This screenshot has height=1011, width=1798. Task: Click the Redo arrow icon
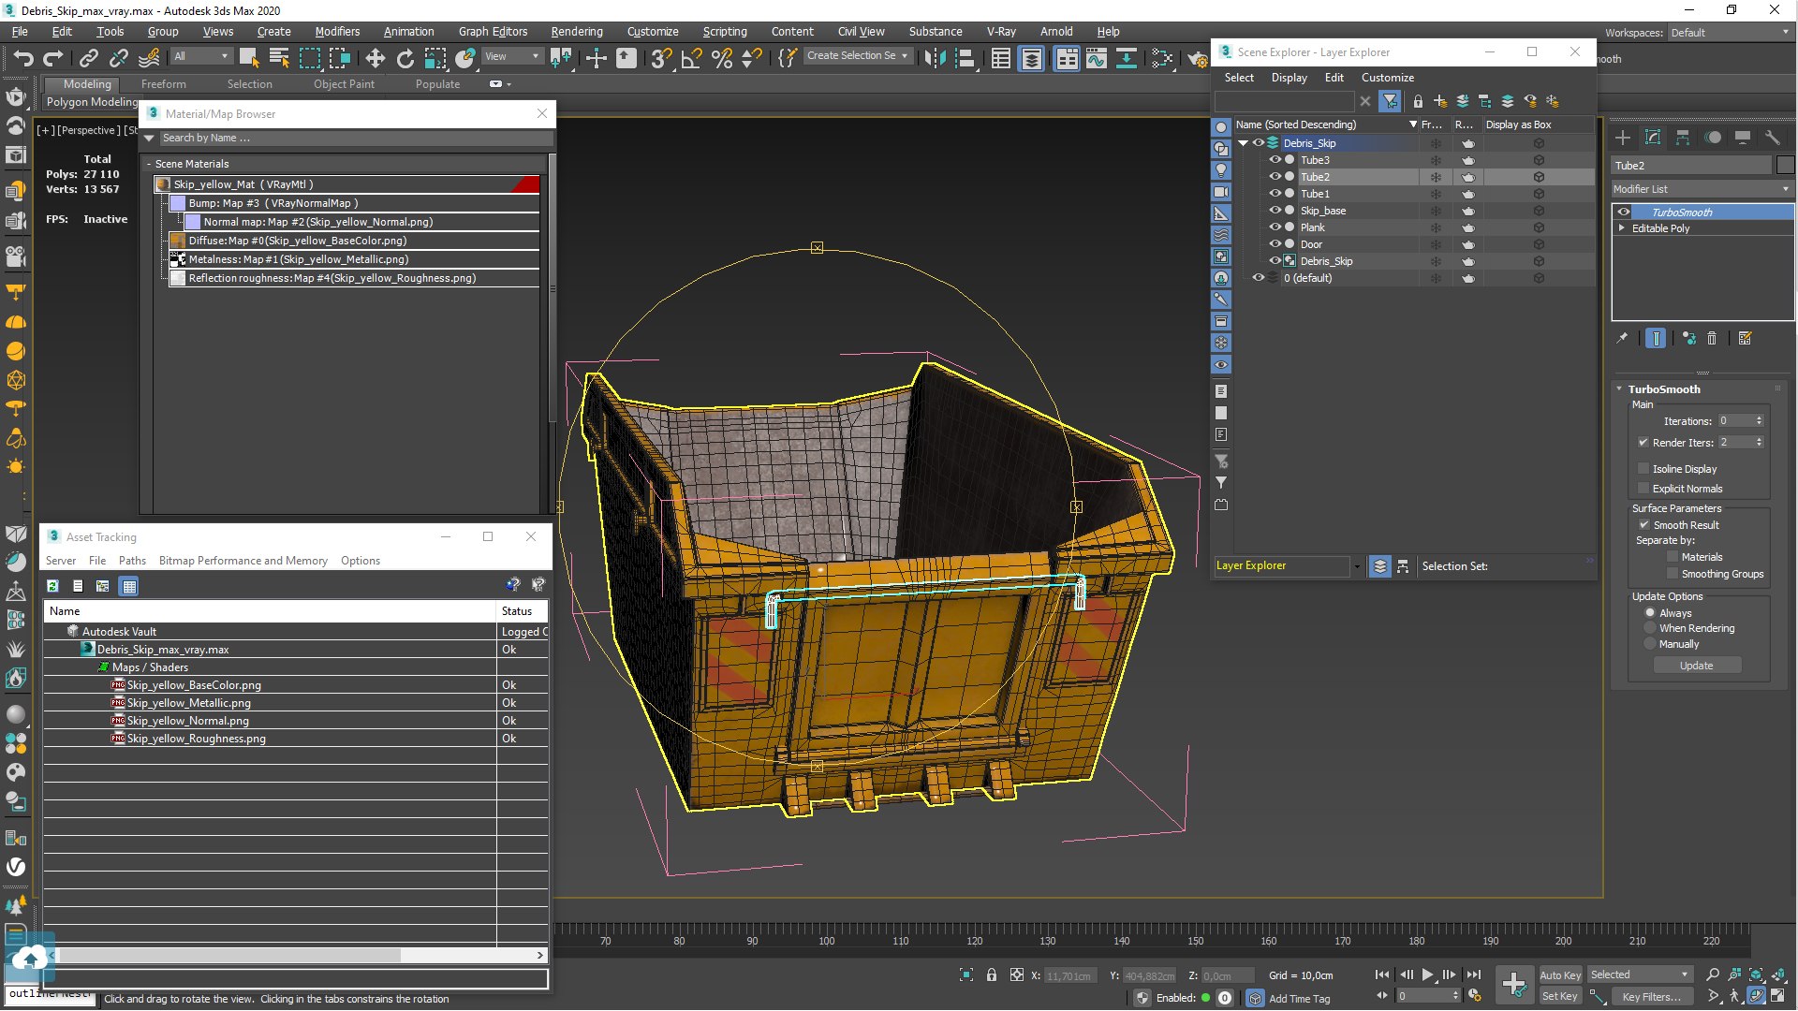pyautogui.click(x=53, y=58)
